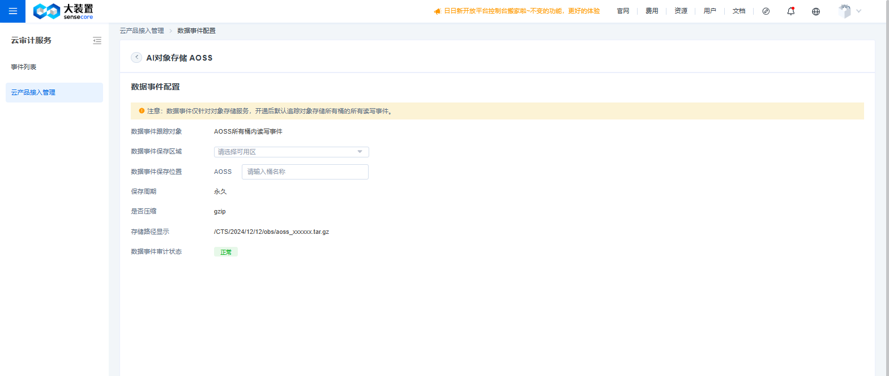Collapse the 云审计服务 sidebar
The height and width of the screenshot is (376, 889).
point(97,41)
